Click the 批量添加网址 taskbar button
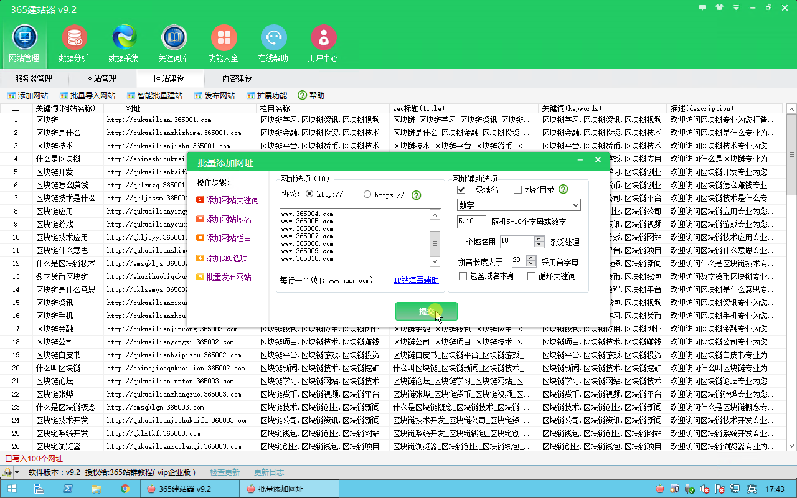The height and width of the screenshot is (498, 797). 290,489
